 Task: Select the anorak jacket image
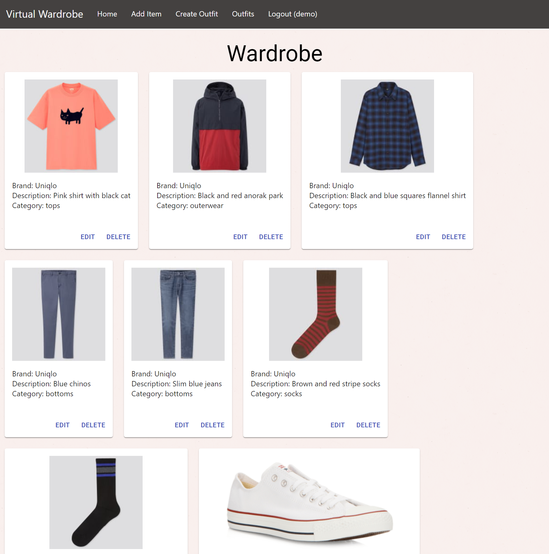pyautogui.click(x=220, y=126)
